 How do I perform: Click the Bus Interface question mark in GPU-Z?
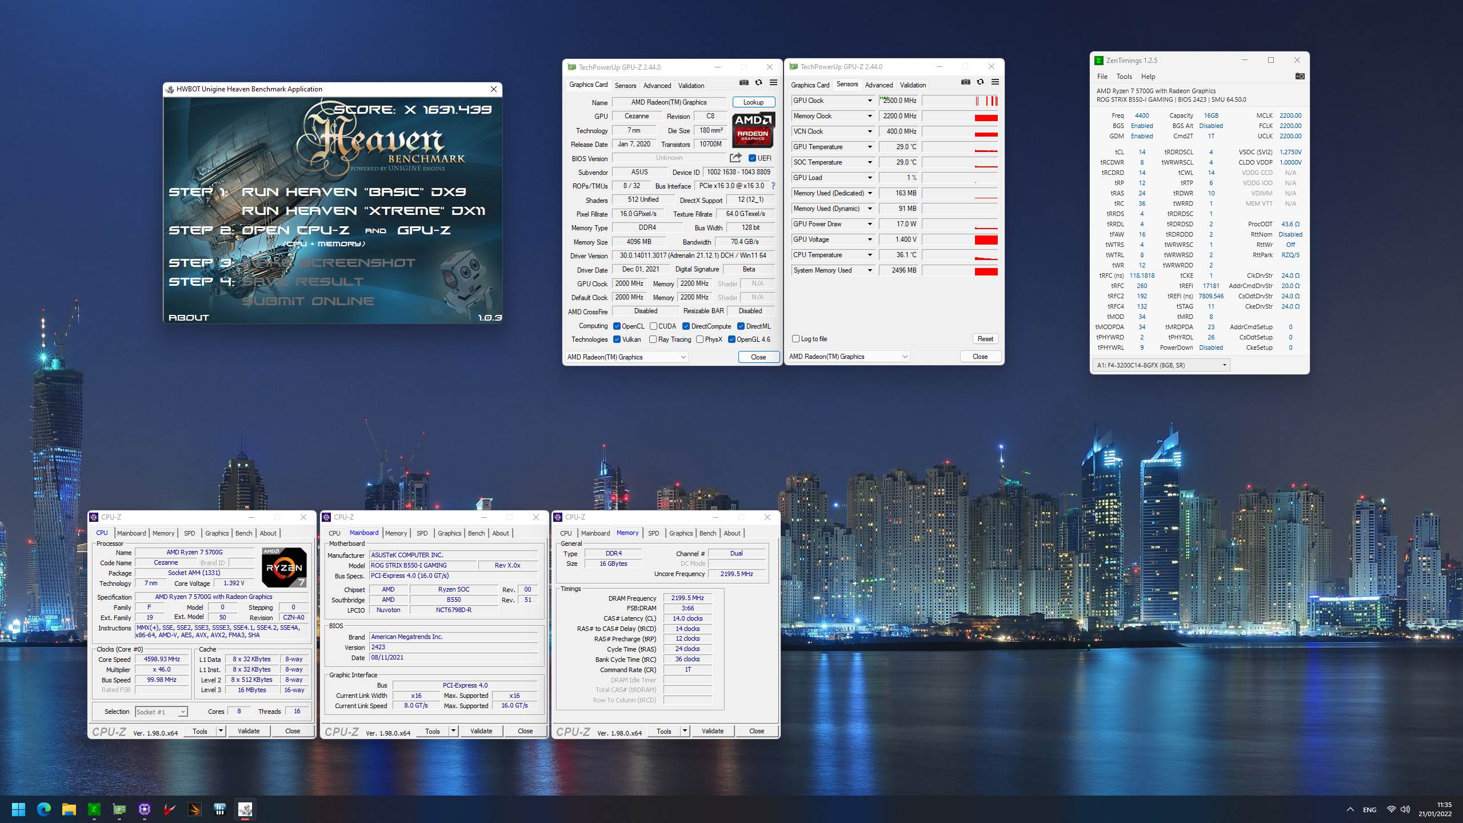tap(773, 186)
